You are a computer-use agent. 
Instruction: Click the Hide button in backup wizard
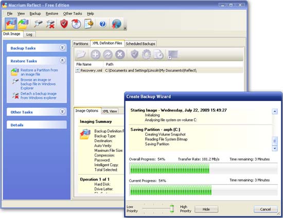(206, 209)
